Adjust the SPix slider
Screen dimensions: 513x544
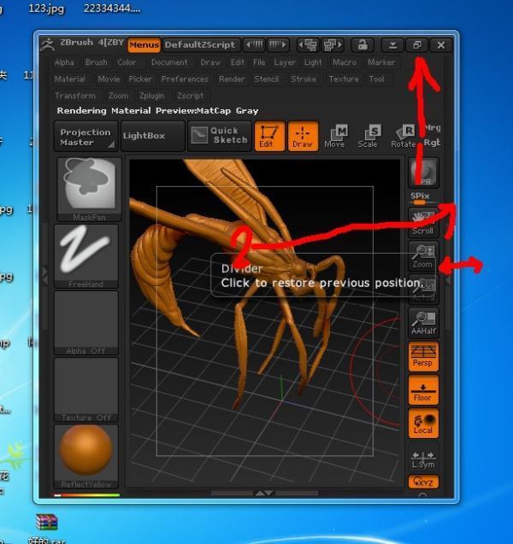point(423,201)
